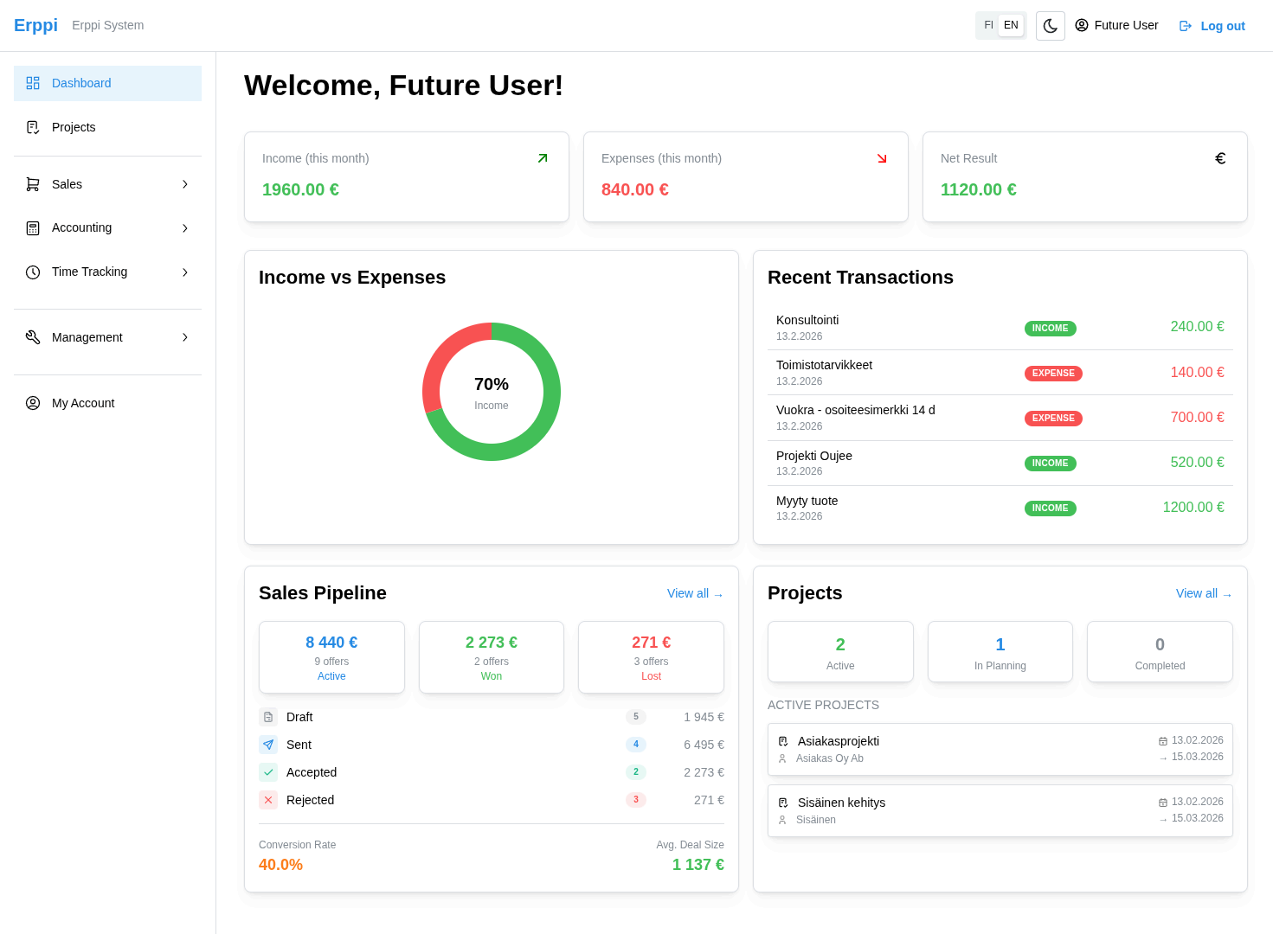Click the Konsultointi transaction row
Viewport: 1273px width, 934px height.
[1000, 328]
